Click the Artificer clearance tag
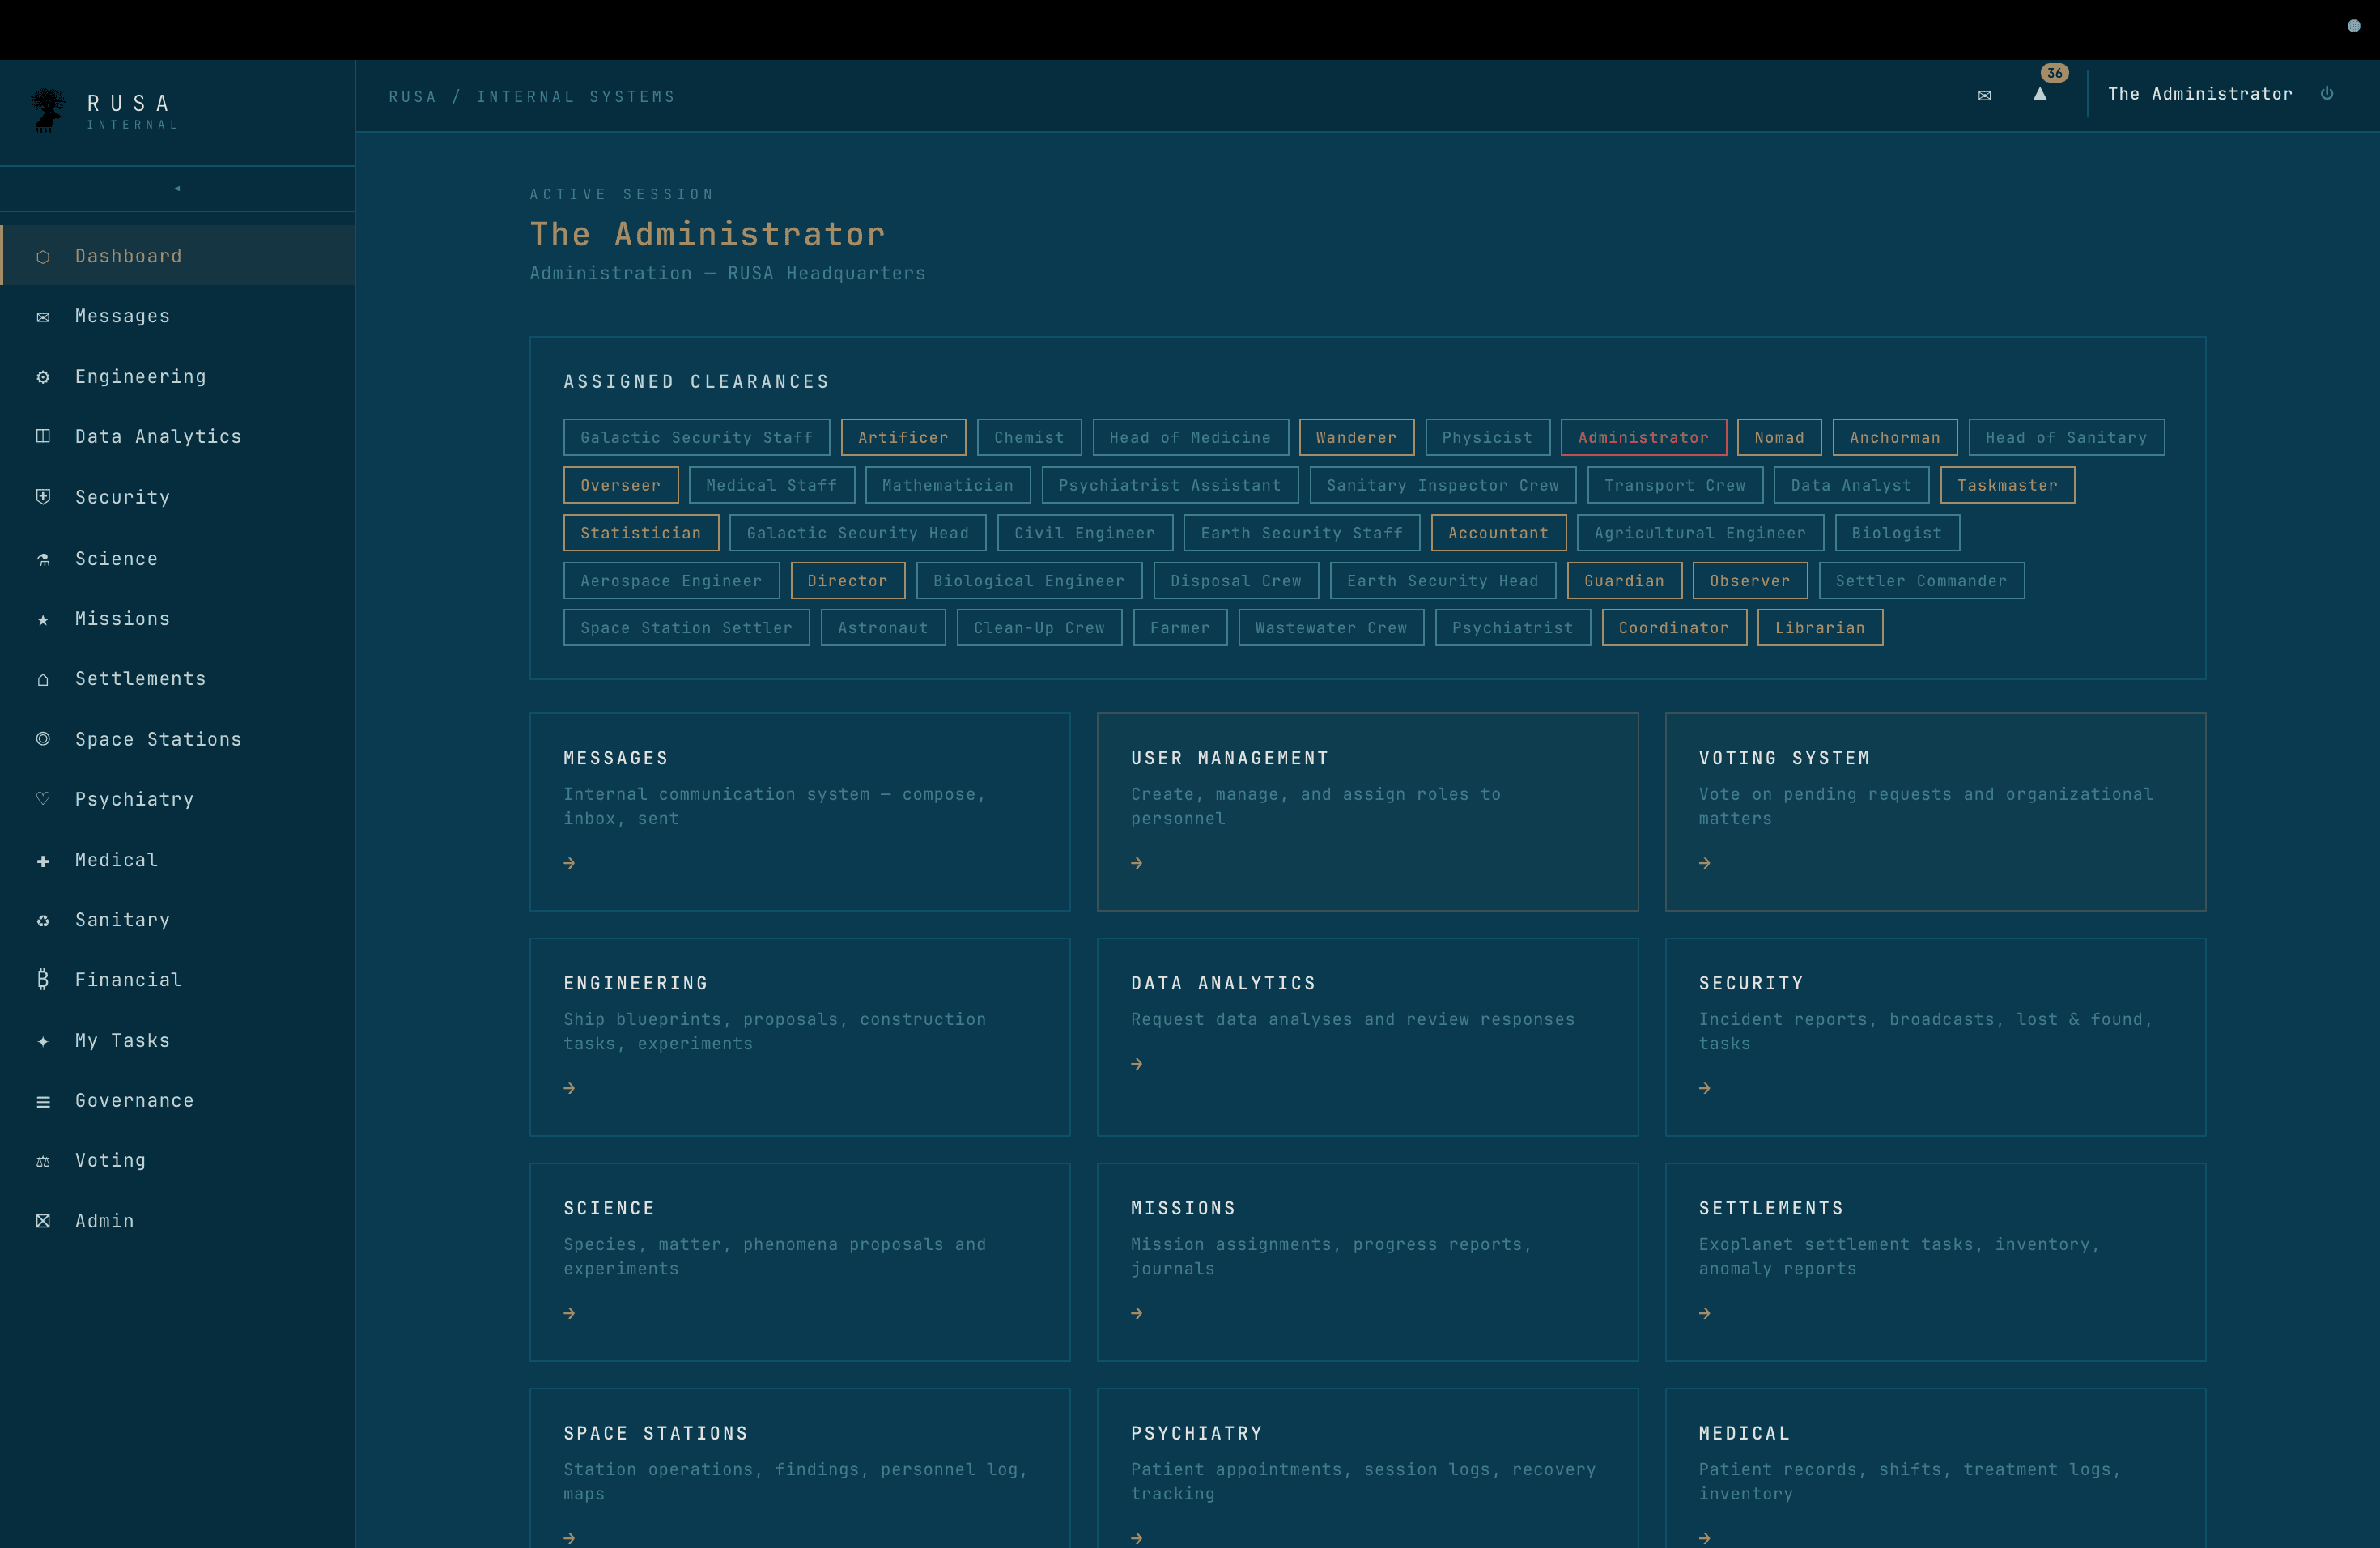2380x1548 pixels. pos(903,437)
